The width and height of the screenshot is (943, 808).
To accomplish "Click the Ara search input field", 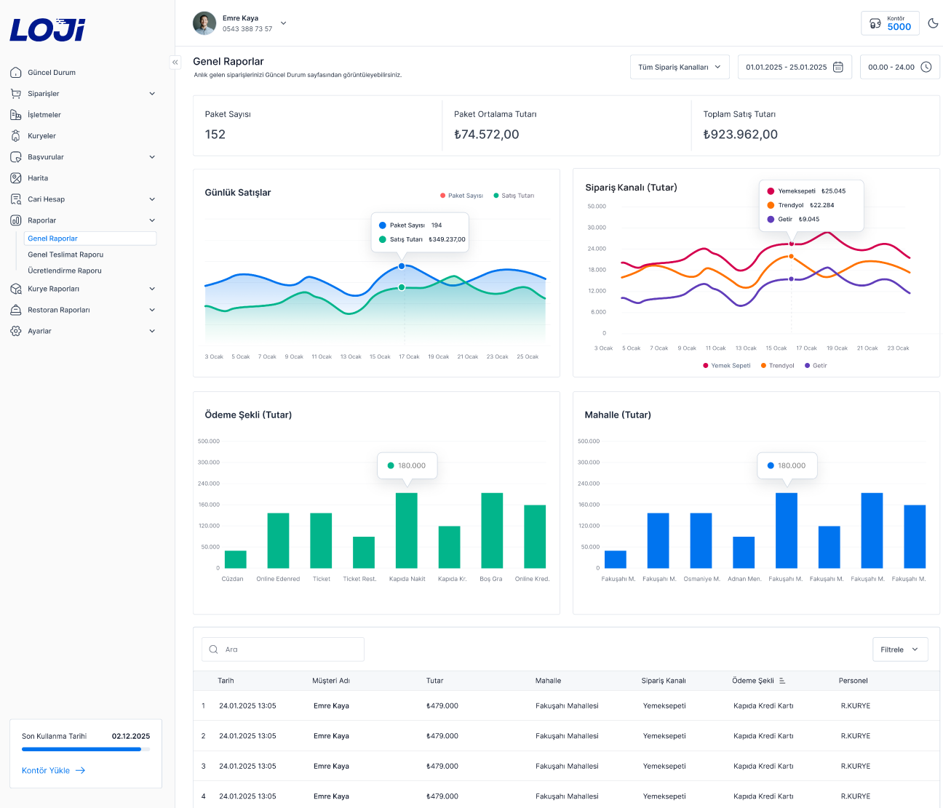I will tap(284, 649).
